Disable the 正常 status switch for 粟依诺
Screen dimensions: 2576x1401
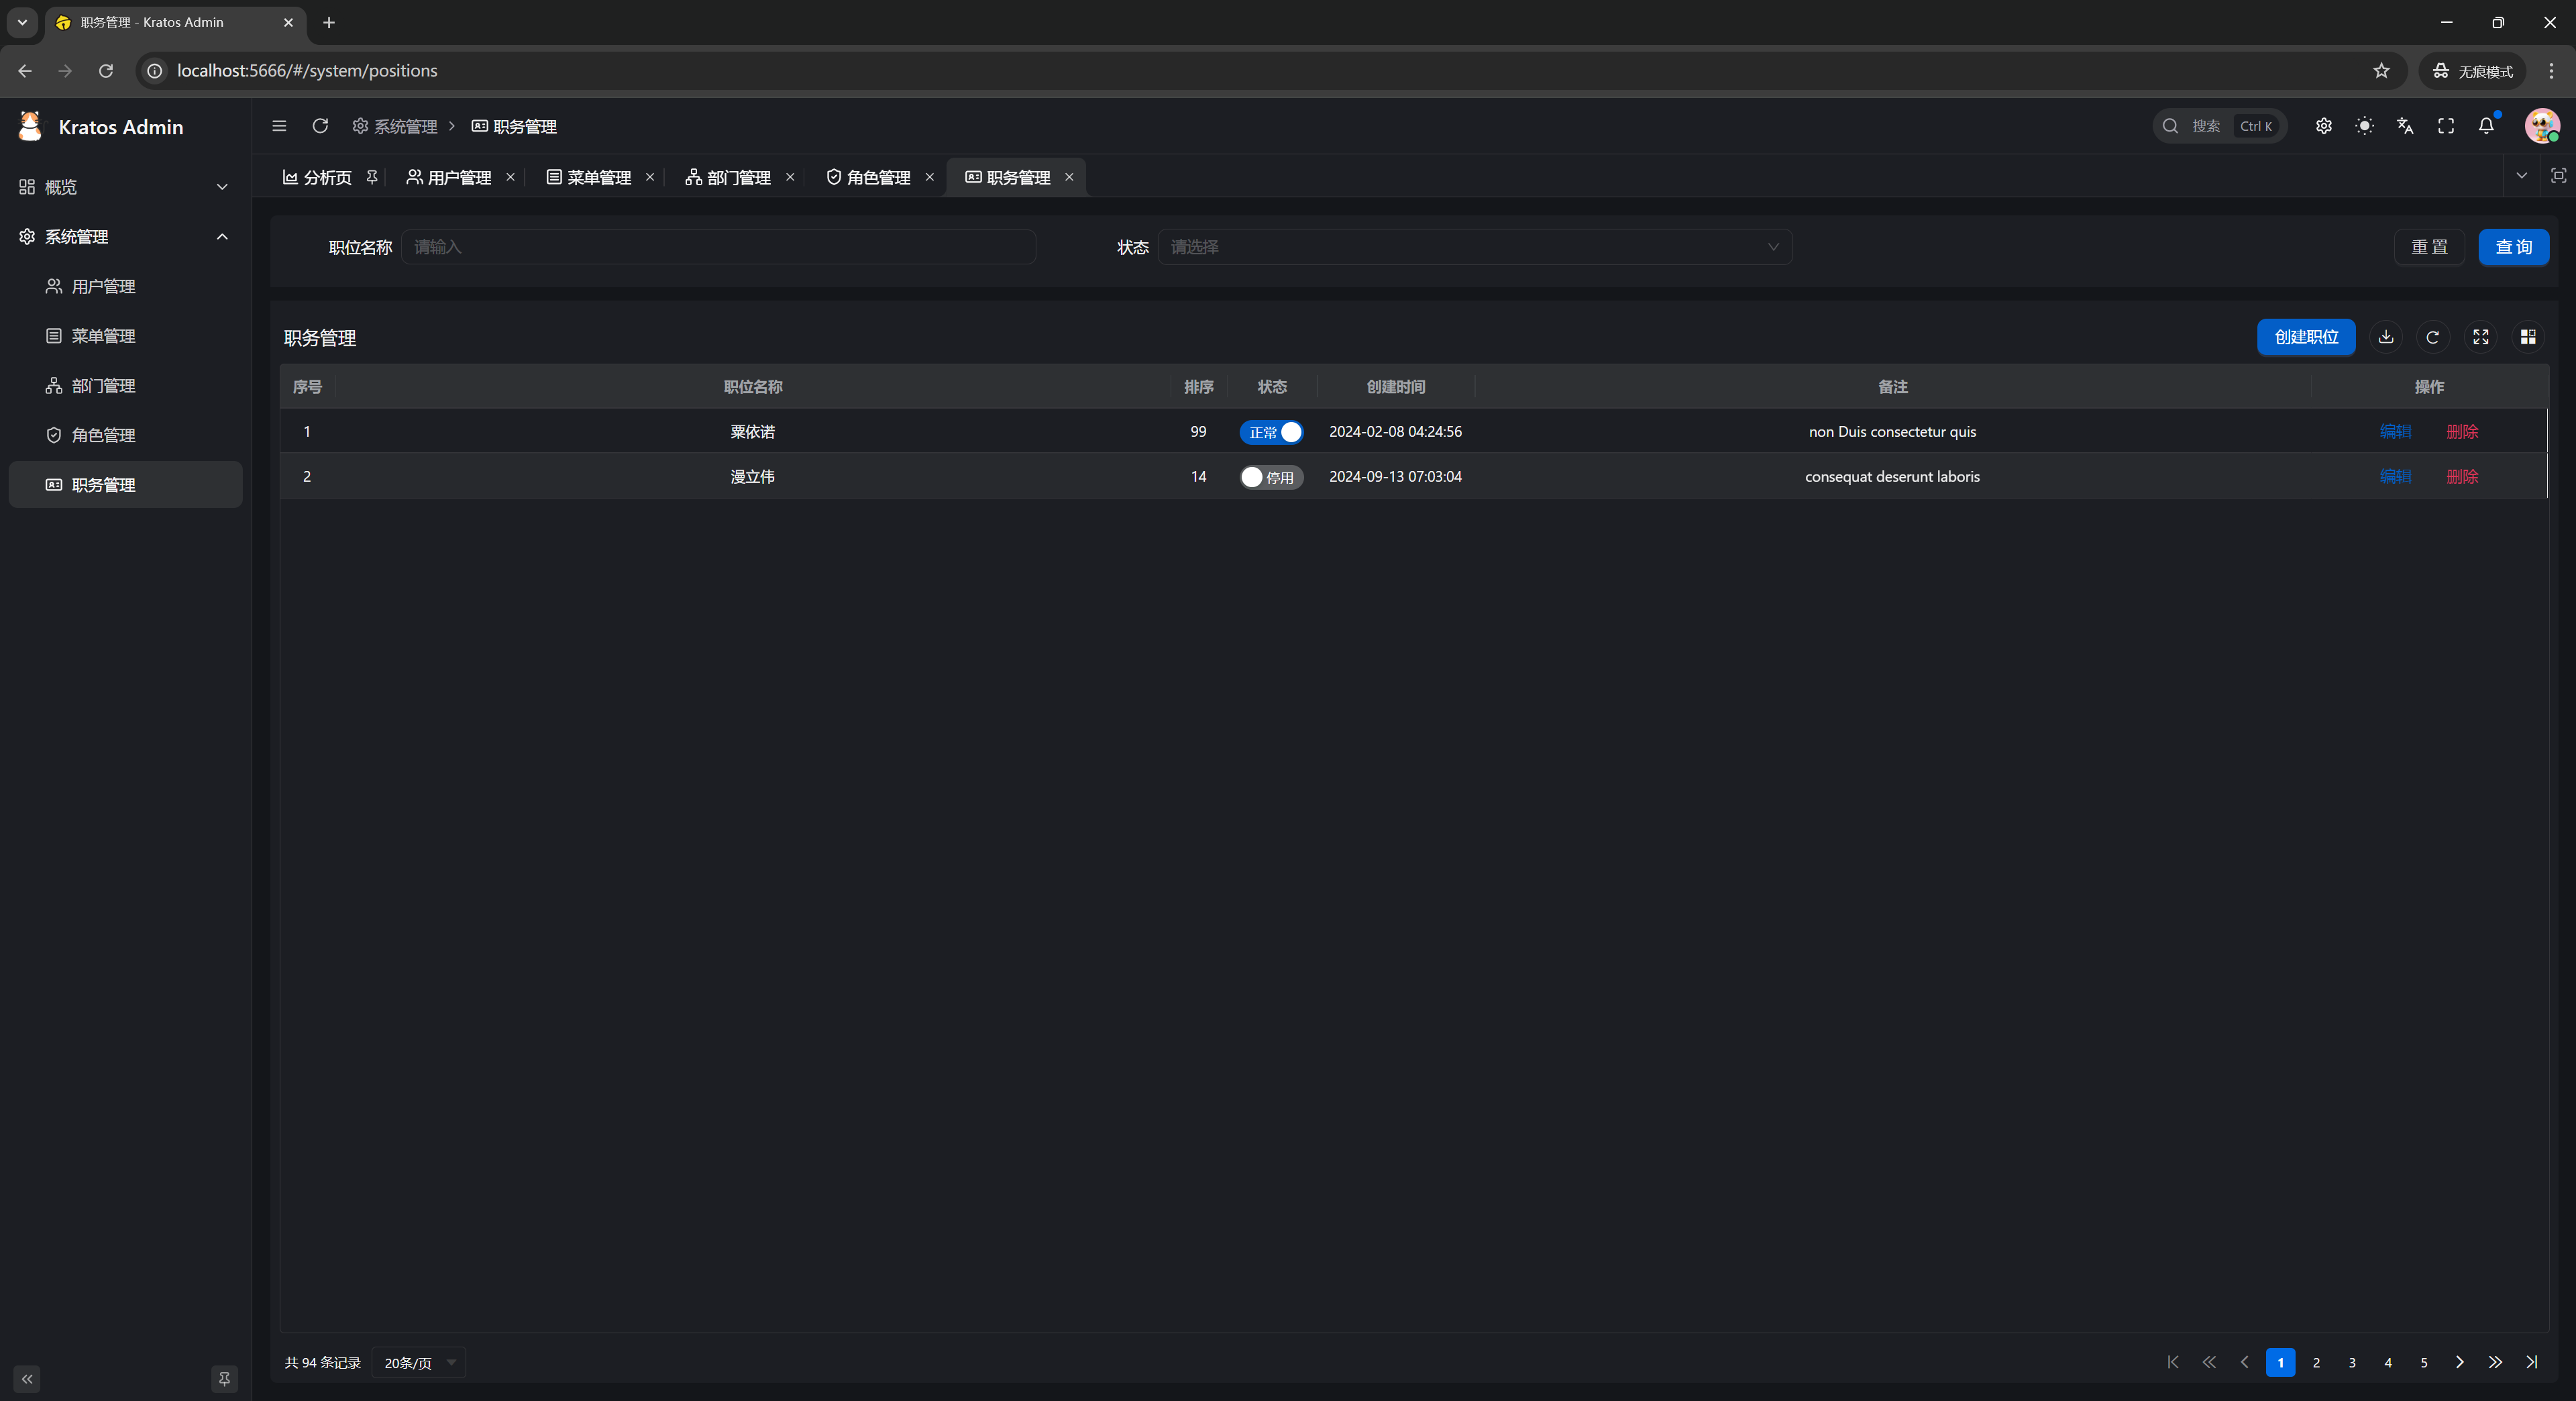click(1271, 432)
